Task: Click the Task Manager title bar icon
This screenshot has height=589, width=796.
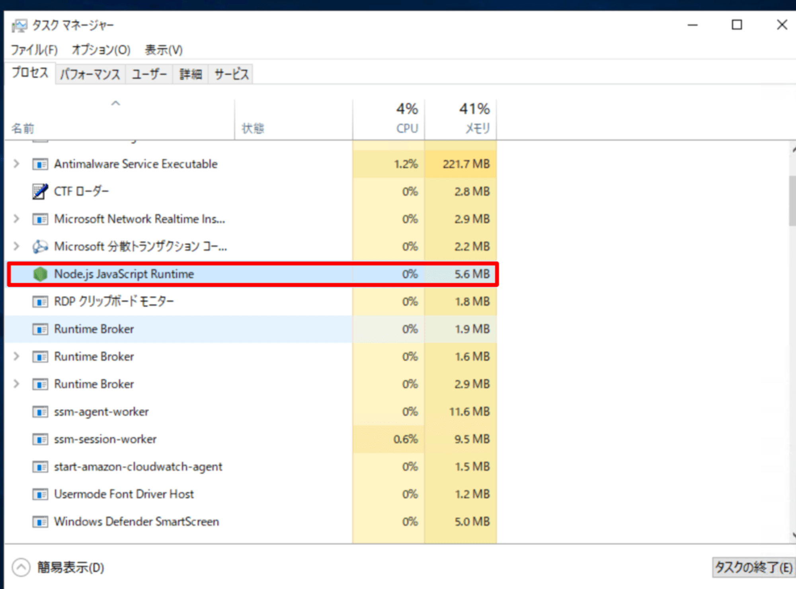Action: point(19,26)
